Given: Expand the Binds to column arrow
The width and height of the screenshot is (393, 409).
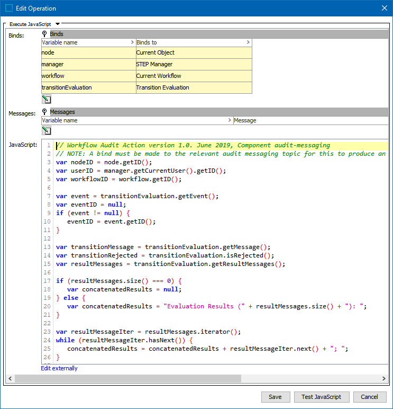Looking at the screenshot, I should [248, 42].
